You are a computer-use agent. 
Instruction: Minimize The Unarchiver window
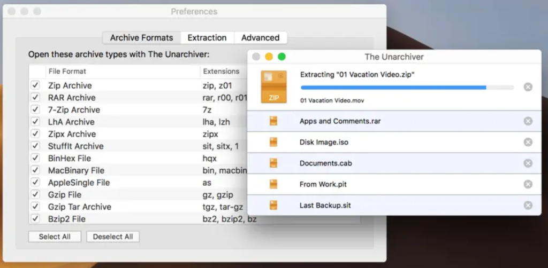269,57
